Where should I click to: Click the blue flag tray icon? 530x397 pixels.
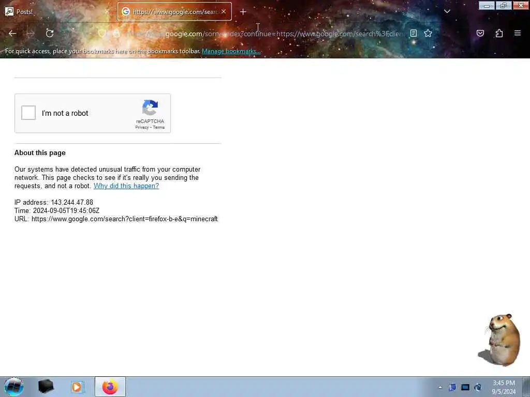coord(452,387)
